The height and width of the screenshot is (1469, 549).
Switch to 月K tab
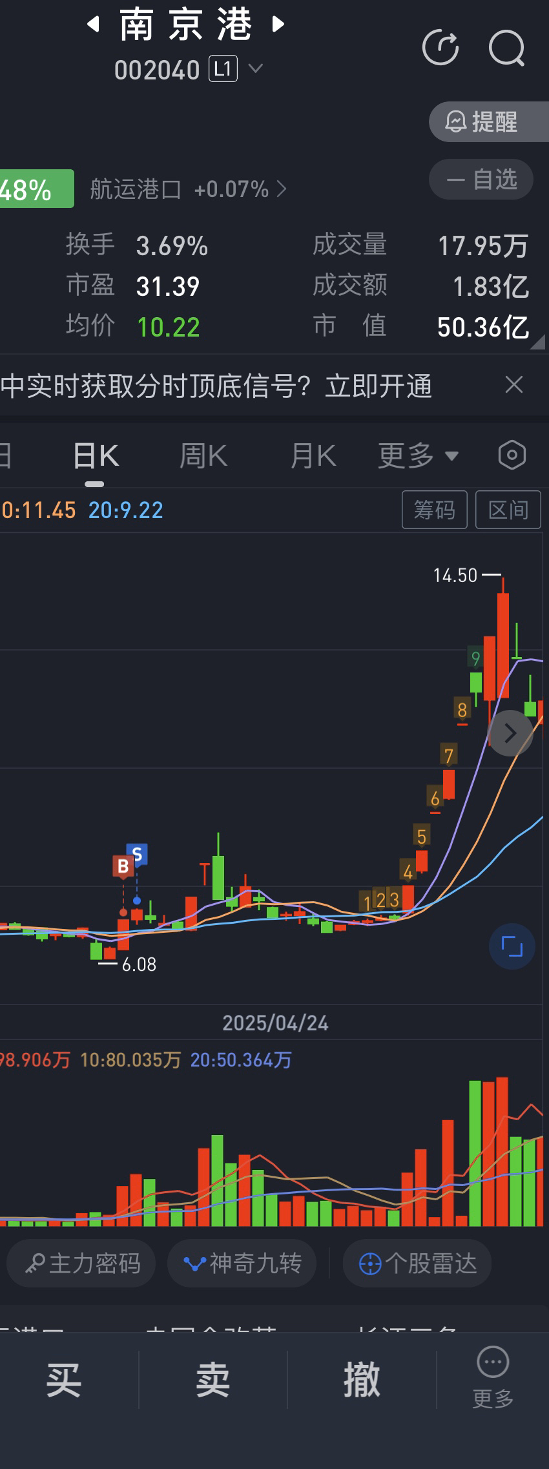tap(313, 456)
